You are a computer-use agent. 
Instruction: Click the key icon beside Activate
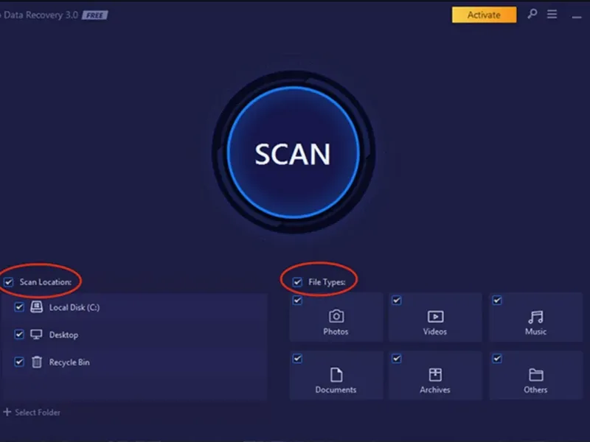(x=532, y=14)
